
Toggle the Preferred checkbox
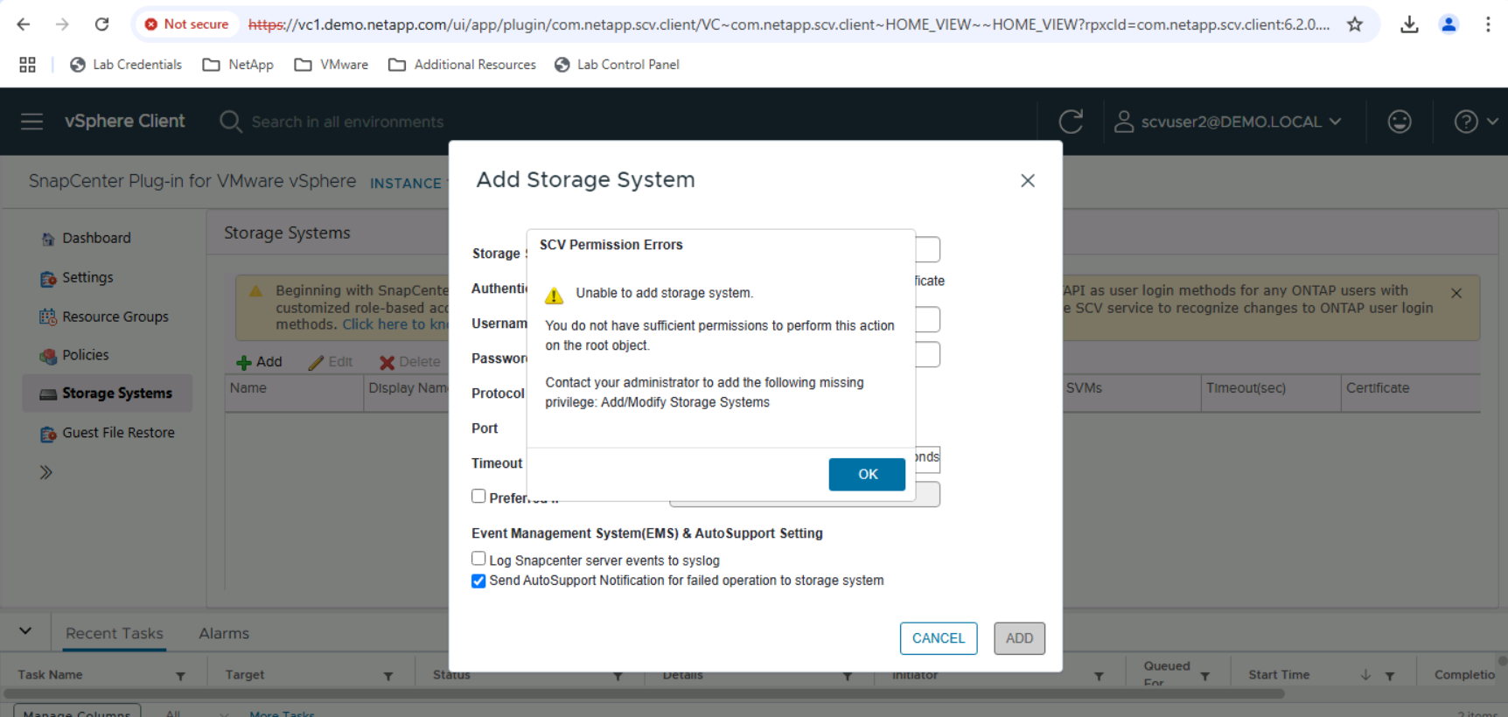(x=478, y=496)
